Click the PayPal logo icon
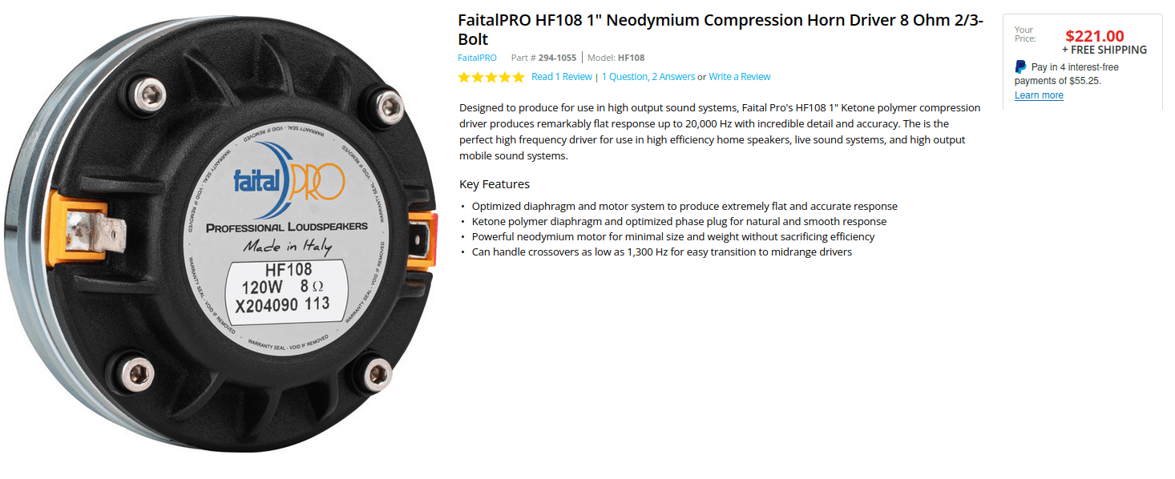 (1020, 67)
